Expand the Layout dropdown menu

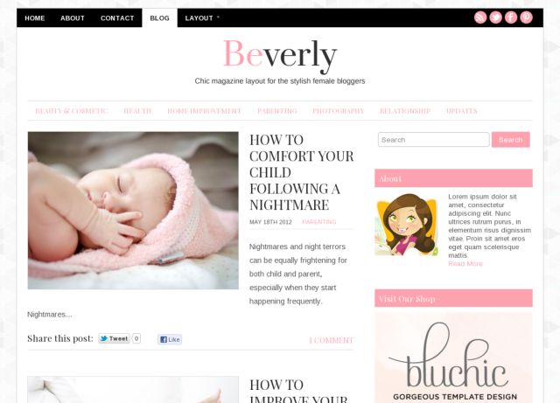[x=202, y=18]
